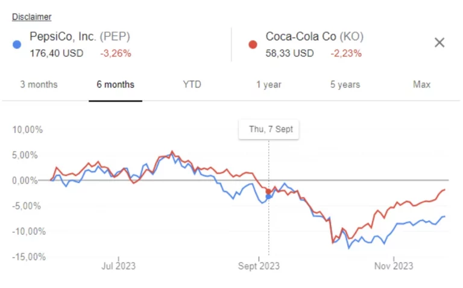
Task: Select the 6 months range tab
Action: 115,85
